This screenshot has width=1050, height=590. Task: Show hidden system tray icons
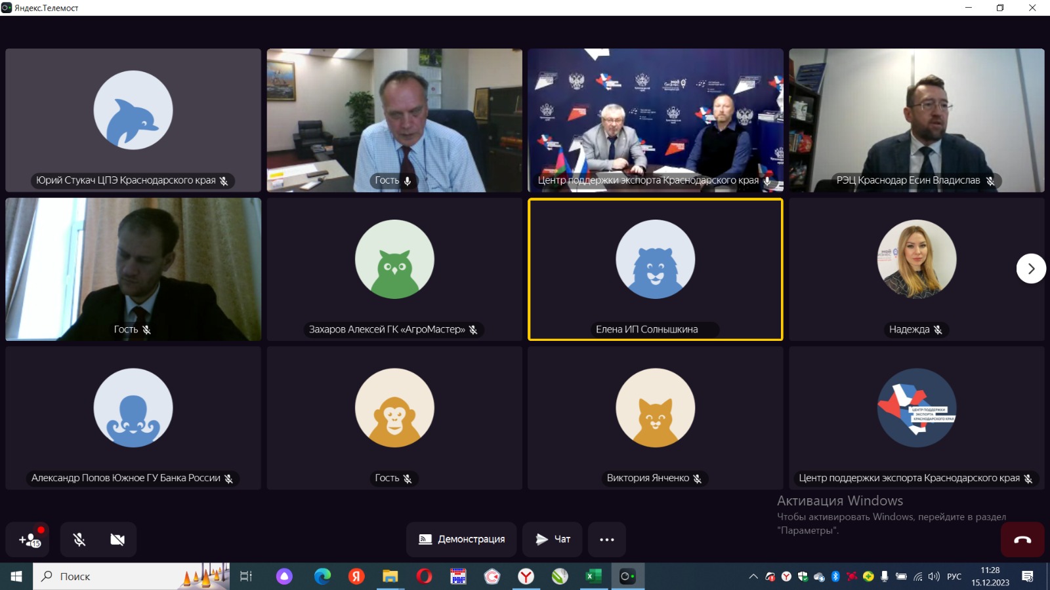click(x=753, y=576)
